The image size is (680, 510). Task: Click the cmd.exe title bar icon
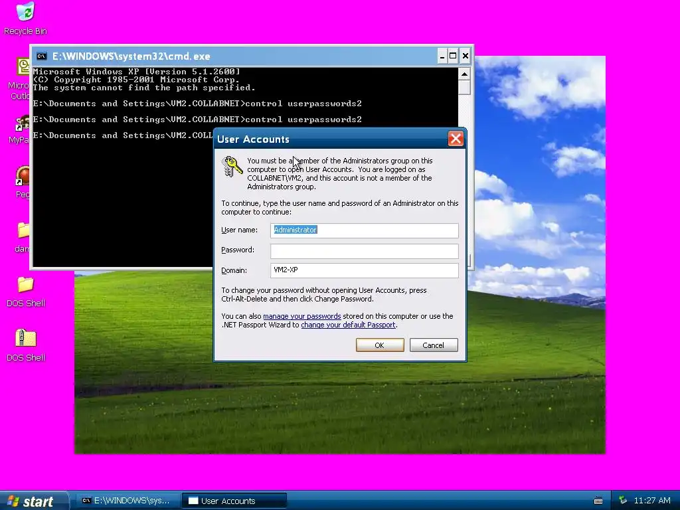42,56
